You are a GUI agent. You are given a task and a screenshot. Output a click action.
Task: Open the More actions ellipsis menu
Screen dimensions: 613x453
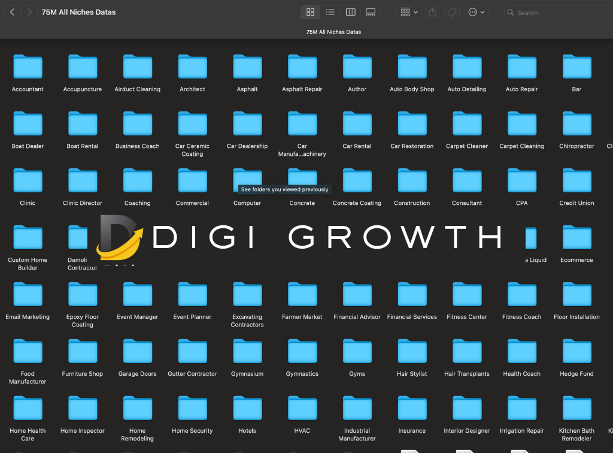(477, 12)
